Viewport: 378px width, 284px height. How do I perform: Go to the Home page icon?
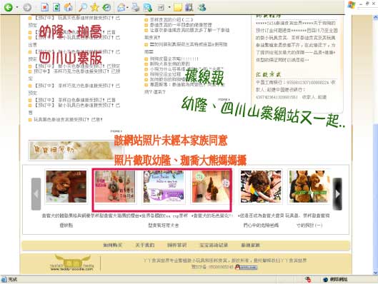coord(68,7)
